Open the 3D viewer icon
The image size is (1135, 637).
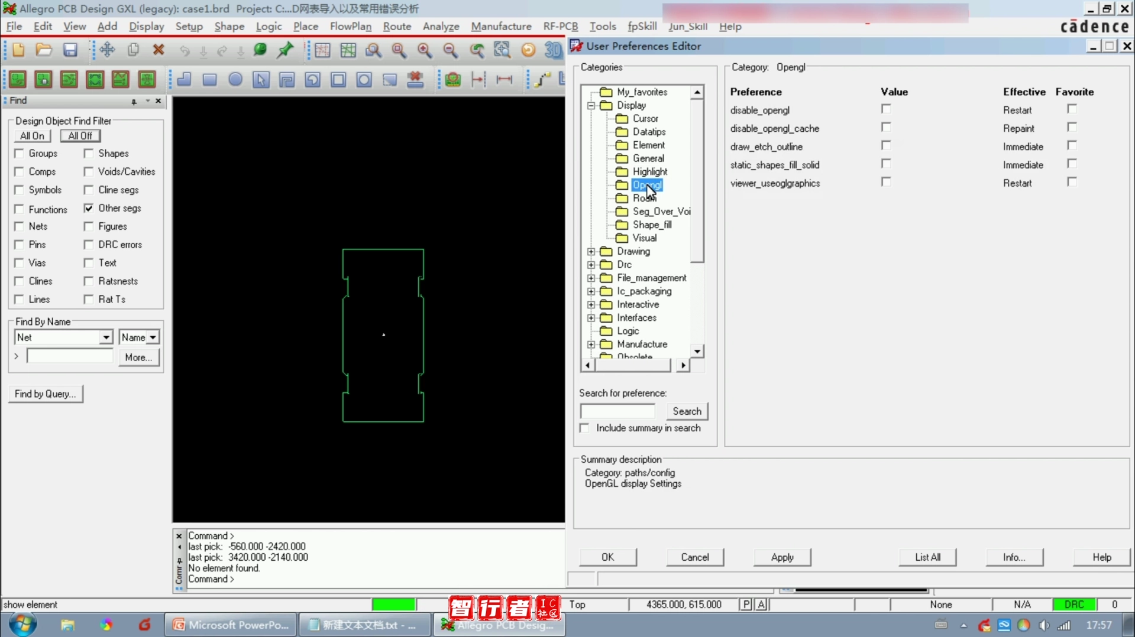point(553,50)
